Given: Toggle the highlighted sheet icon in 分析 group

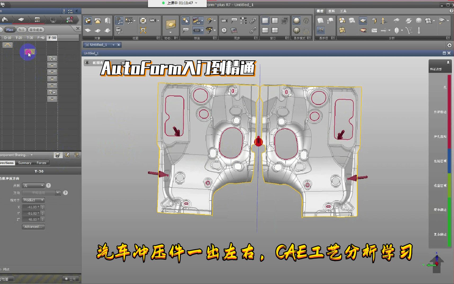Looking at the screenshot, I should point(363,21).
